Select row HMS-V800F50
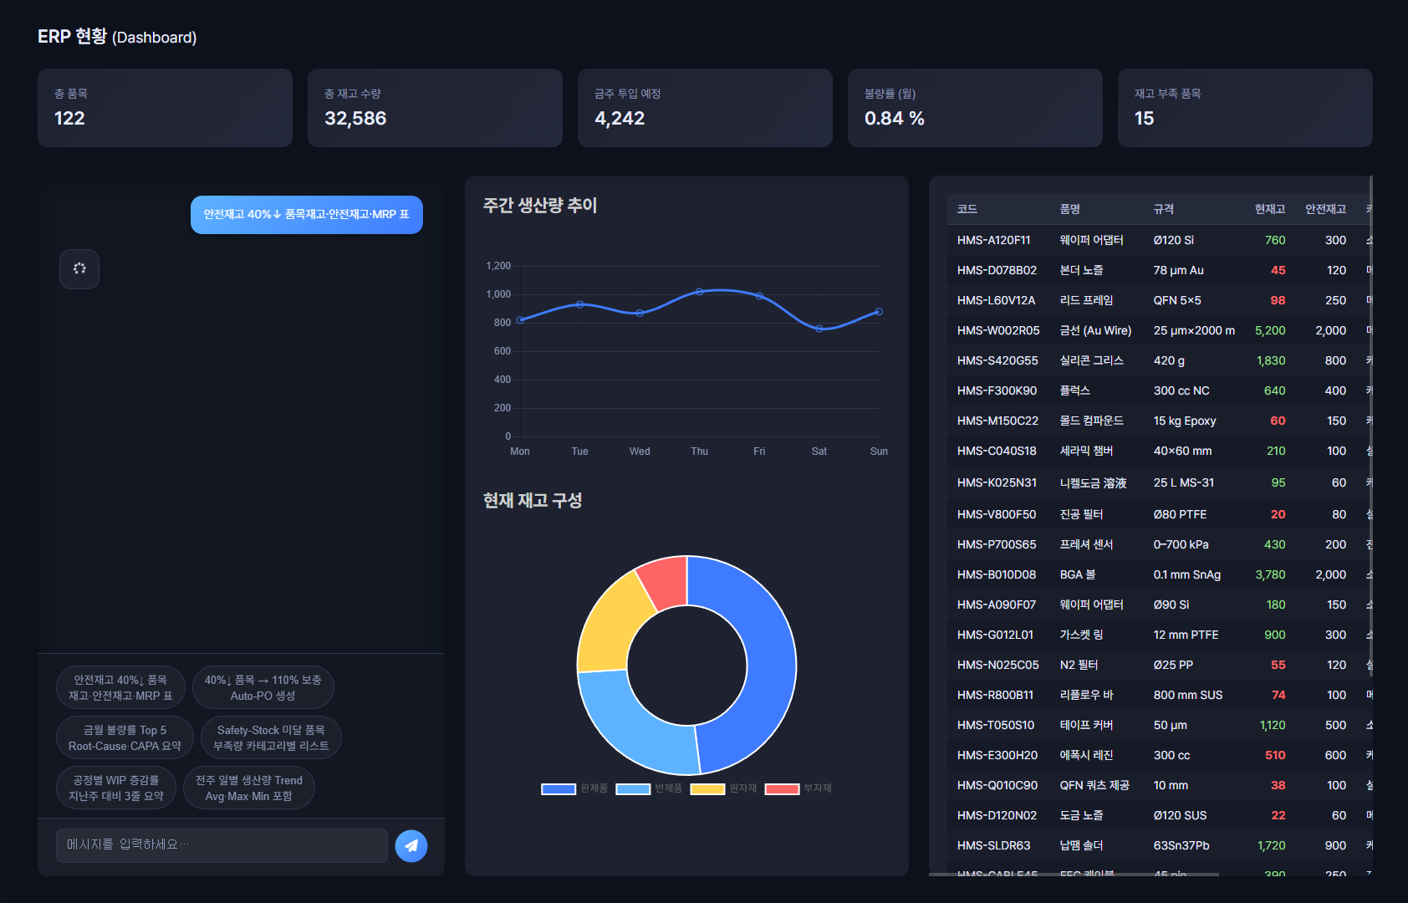Image resolution: width=1408 pixels, height=903 pixels. (1159, 514)
